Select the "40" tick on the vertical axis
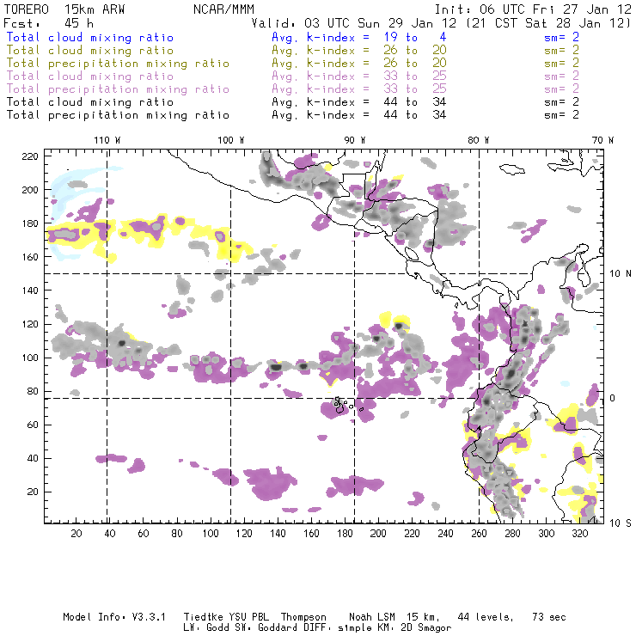The image size is (636, 636). click(33, 458)
